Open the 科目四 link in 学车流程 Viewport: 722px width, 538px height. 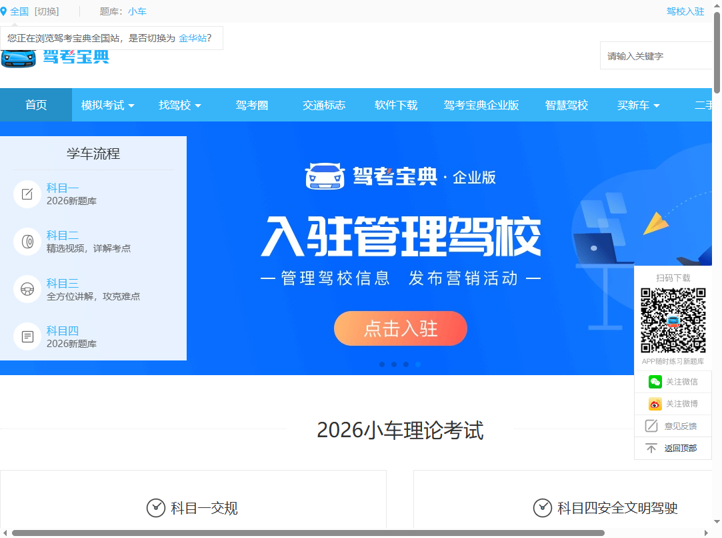[x=63, y=330]
